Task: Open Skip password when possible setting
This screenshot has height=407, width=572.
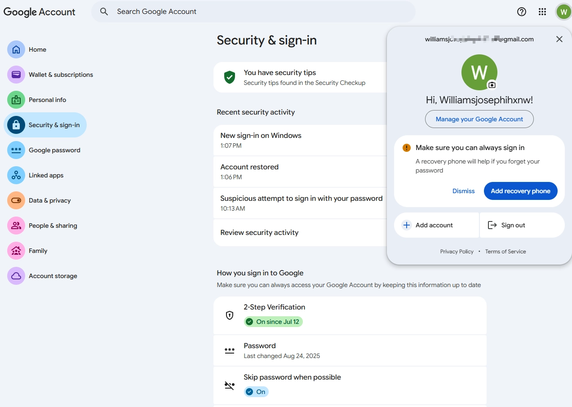Action: pos(350,385)
